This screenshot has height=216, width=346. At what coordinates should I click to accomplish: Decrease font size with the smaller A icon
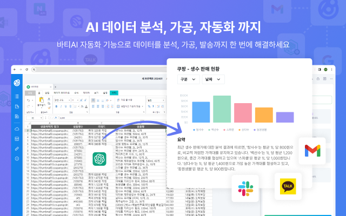tap(85, 100)
